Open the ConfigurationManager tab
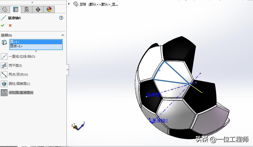Image resolution: width=253 pixels, height=147 pixels. [27, 9]
